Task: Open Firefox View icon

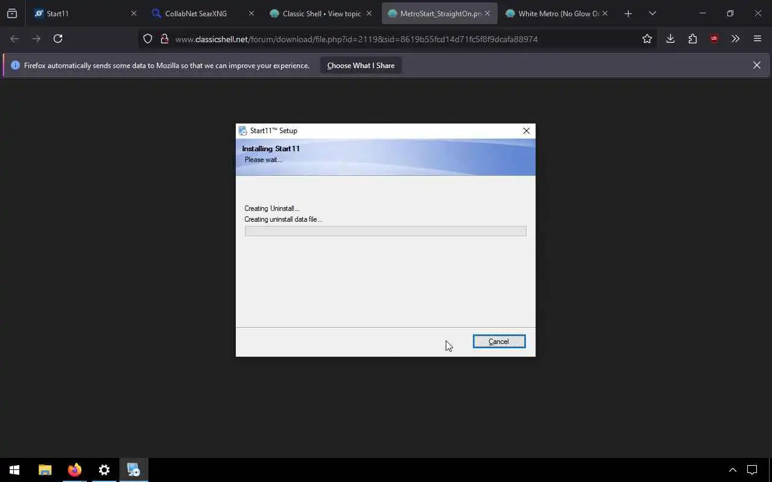Action: (12, 13)
